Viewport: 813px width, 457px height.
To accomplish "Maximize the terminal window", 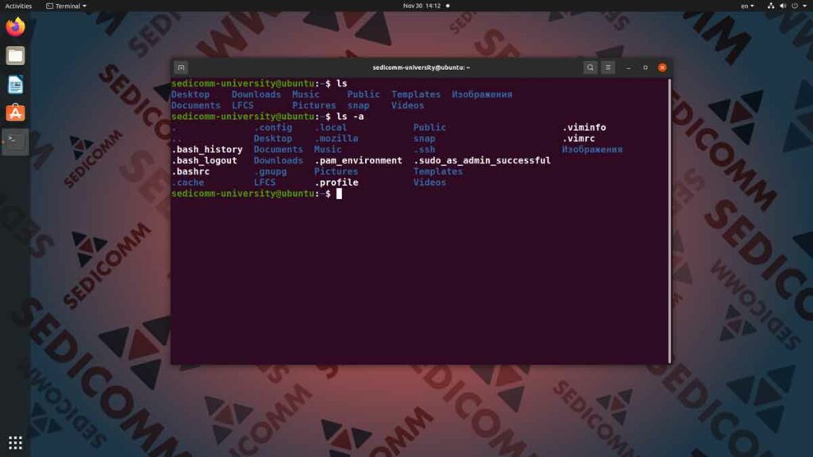I will (645, 67).
